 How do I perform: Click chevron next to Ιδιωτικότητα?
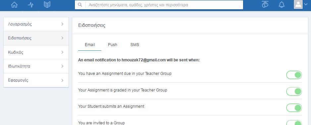63,66
